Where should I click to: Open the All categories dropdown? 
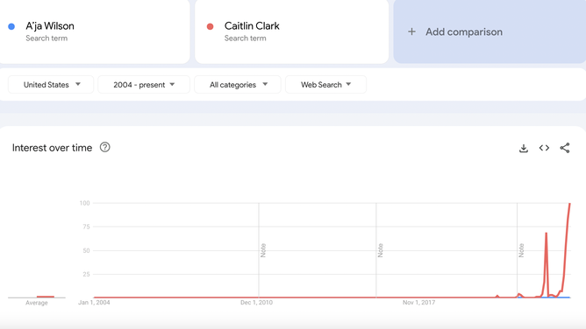click(x=238, y=85)
